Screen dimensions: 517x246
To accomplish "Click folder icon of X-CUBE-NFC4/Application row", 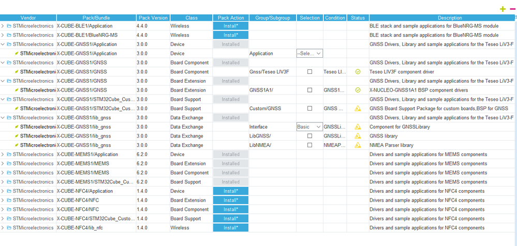I will pos(9,191).
